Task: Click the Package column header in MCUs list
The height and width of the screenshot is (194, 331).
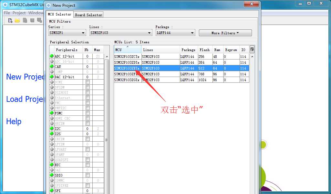Action: (x=189, y=50)
